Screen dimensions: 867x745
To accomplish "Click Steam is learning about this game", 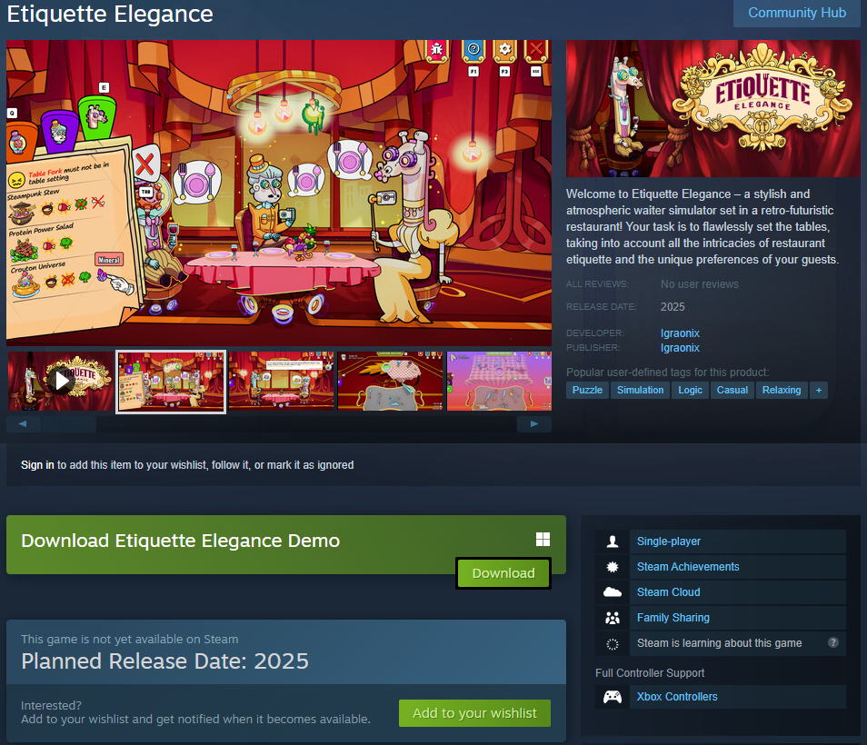I will (719, 643).
